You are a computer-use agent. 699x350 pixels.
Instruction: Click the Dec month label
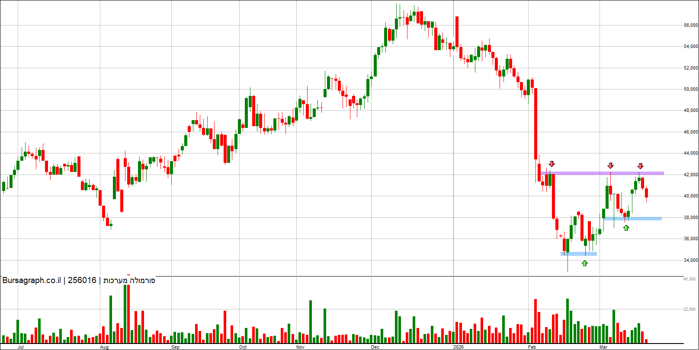[375, 347]
